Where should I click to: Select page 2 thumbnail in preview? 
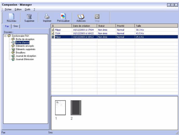click(x=76, y=108)
